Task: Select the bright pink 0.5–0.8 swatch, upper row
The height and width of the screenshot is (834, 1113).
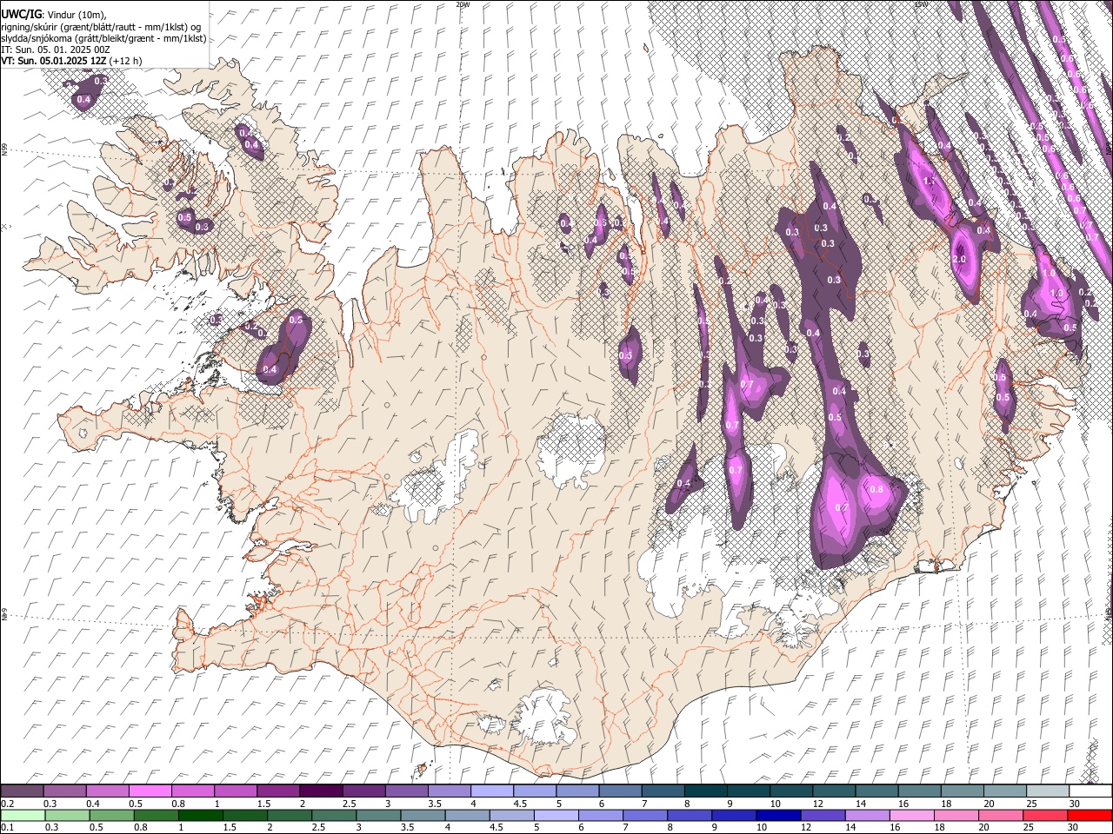Action: [150, 791]
